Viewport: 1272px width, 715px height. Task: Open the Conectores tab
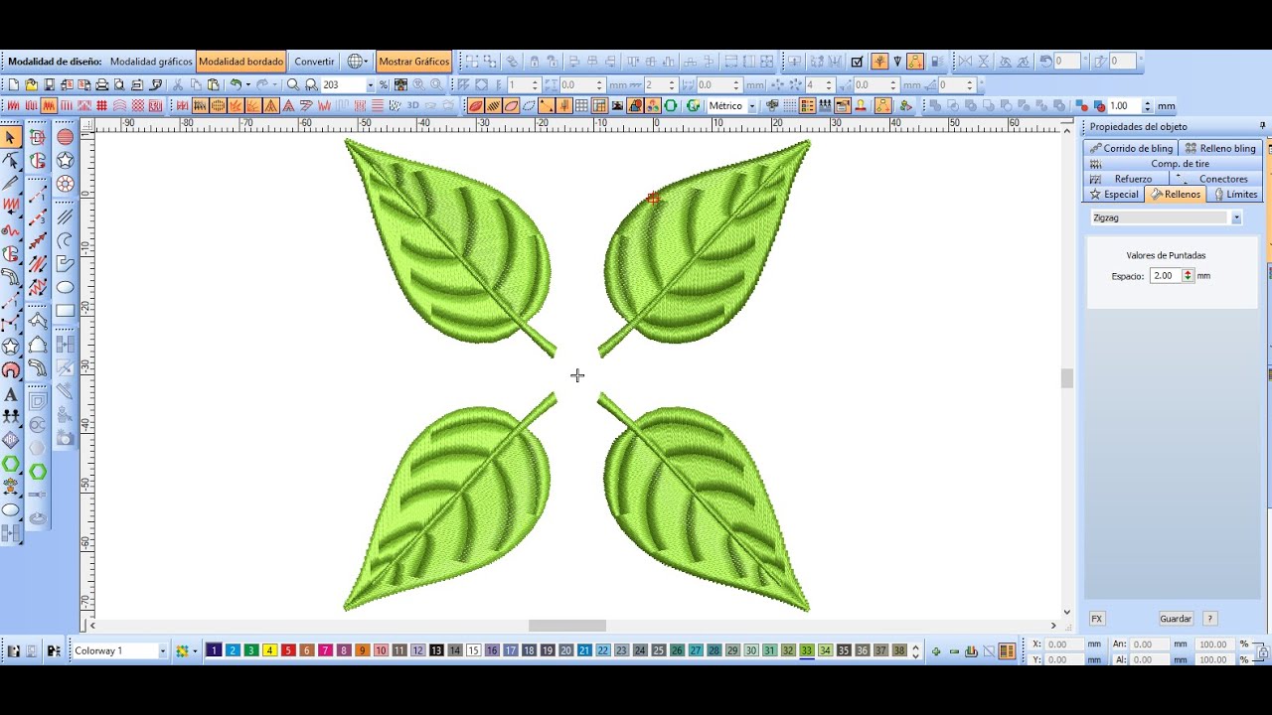pyautogui.click(x=1216, y=179)
